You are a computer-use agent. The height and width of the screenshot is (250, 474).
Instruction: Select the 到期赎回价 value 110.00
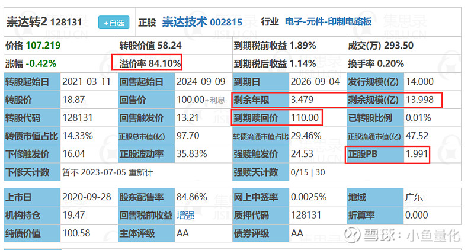[305, 118]
